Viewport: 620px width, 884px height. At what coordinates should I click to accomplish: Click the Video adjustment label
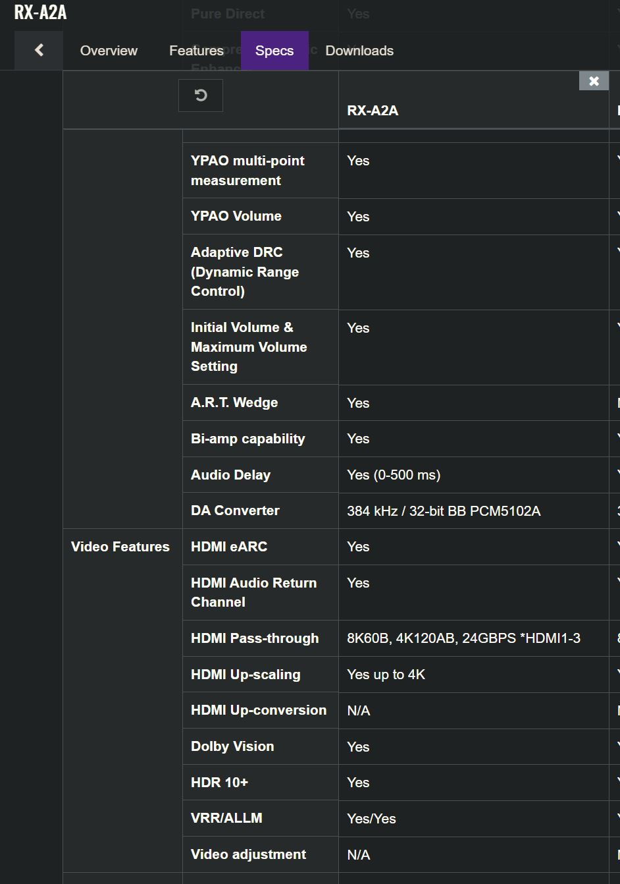point(248,854)
